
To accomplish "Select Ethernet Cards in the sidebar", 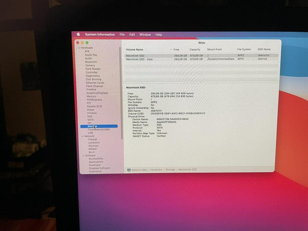I will pyautogui.click(x=95, y=83).
